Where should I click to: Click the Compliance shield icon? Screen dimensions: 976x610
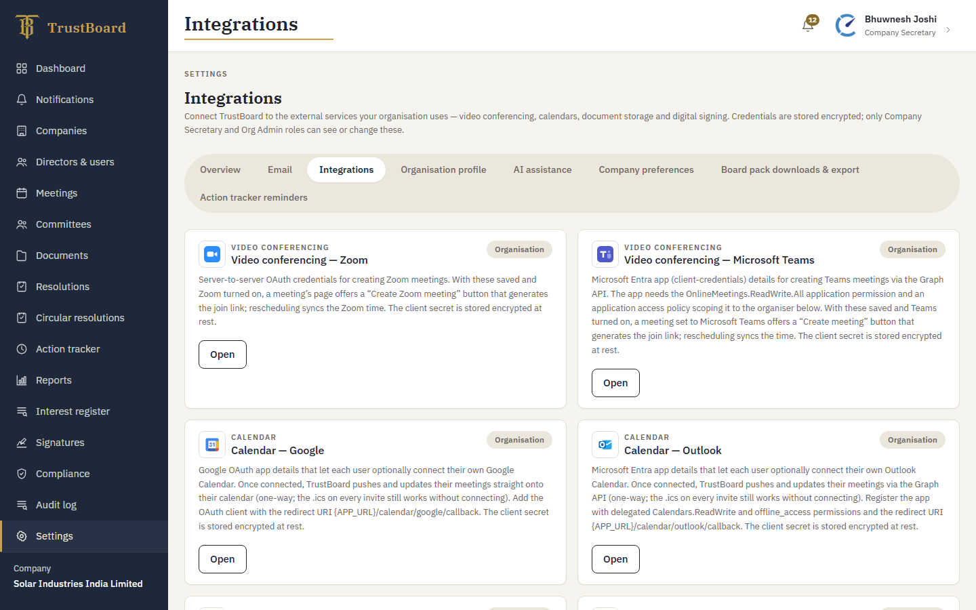click(x=22, y=474)
